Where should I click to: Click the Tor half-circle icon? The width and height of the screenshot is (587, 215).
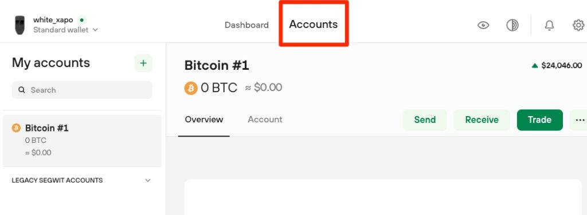tap(512, 25)
